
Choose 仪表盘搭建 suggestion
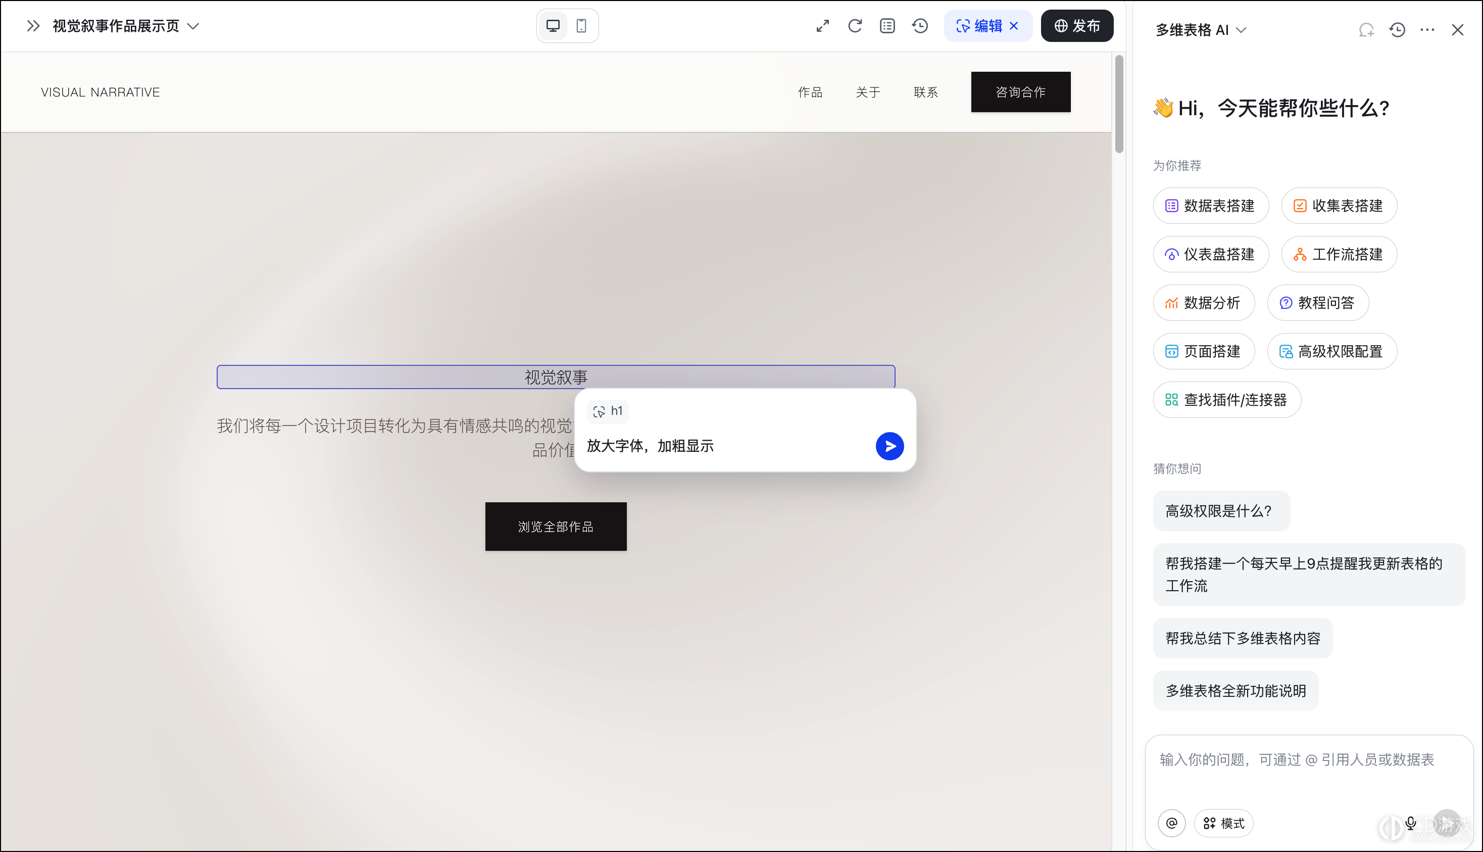(1210, 254)
